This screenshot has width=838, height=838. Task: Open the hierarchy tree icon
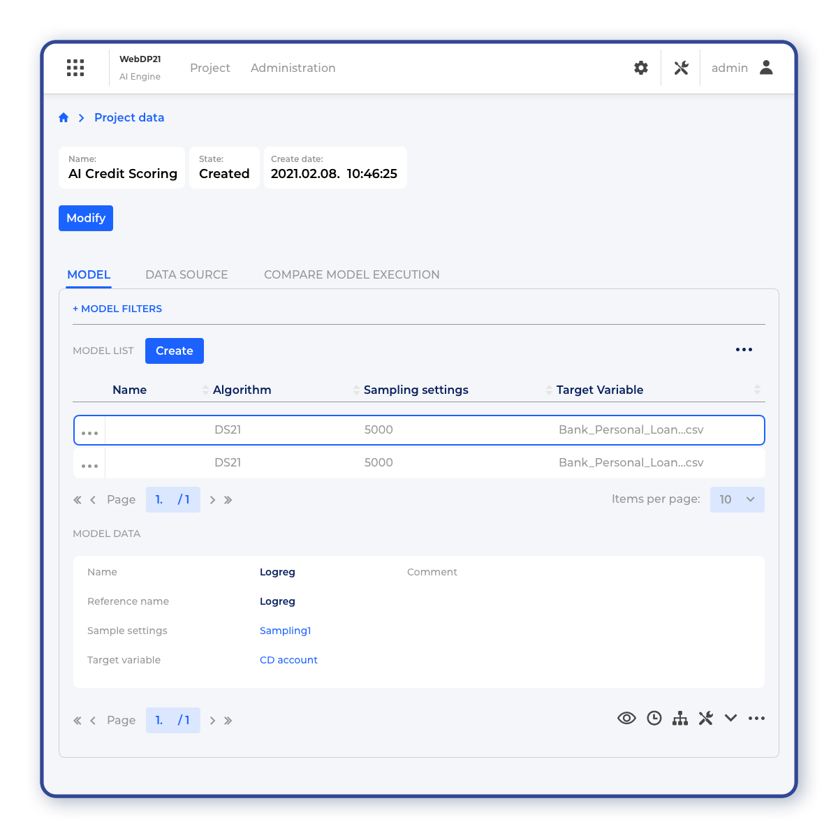click(x=680, y=719)
